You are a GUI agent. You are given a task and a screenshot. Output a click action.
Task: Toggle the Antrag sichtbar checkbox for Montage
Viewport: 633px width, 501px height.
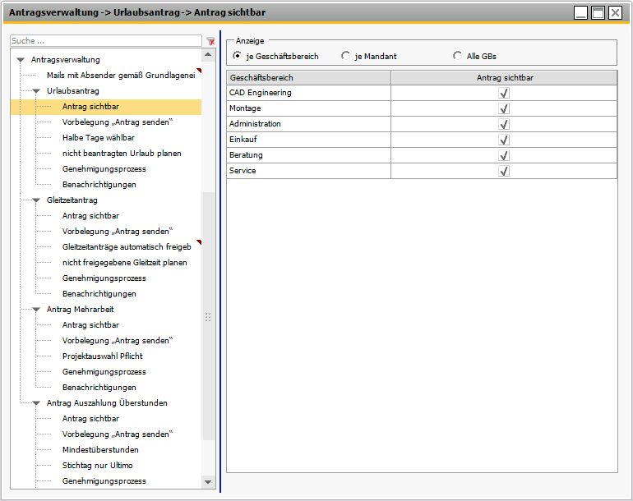pos(504,108)
